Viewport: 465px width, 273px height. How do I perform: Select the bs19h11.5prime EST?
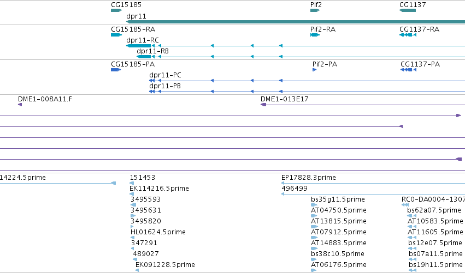[x=435, y=265]
